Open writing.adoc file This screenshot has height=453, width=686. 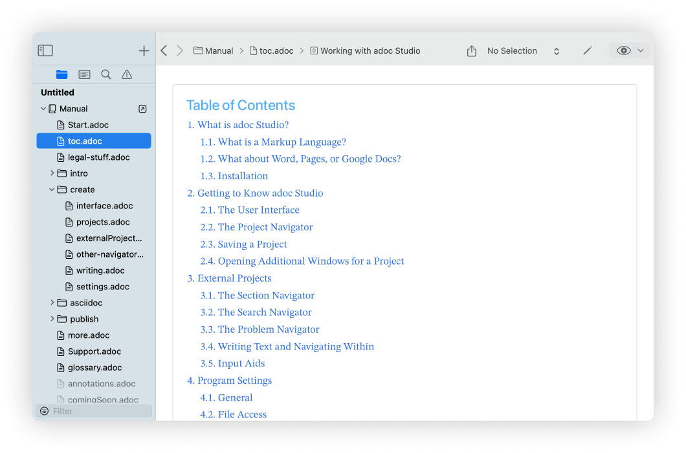[x=94, y=271]
